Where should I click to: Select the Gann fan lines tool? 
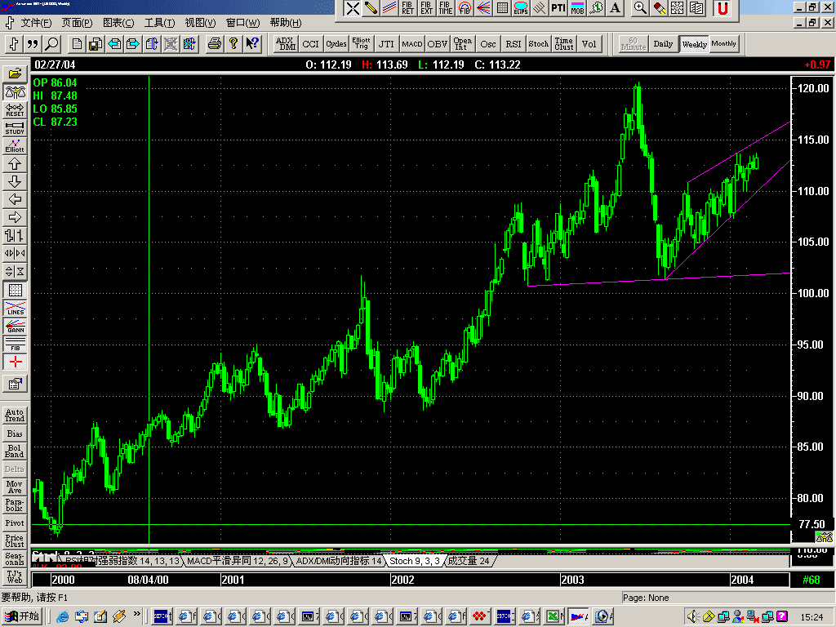[483, 8]
